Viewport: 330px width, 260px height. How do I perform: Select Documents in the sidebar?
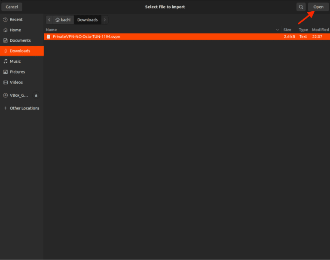pos(20,40)
